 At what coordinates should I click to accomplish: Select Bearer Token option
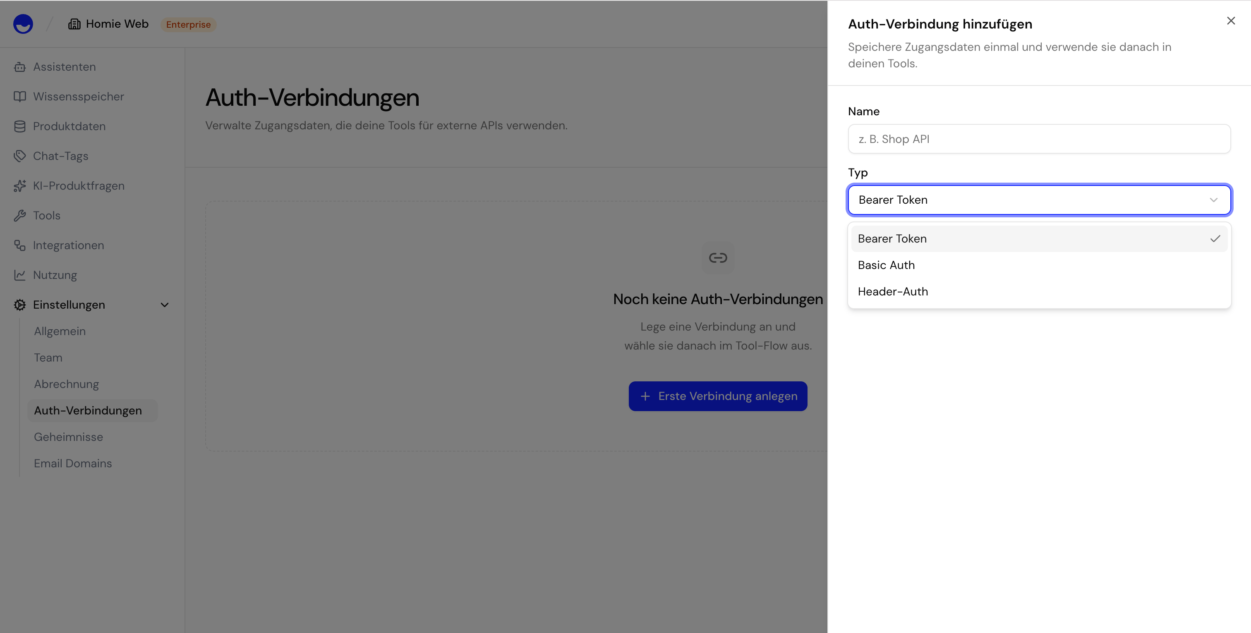point(1039,239)
